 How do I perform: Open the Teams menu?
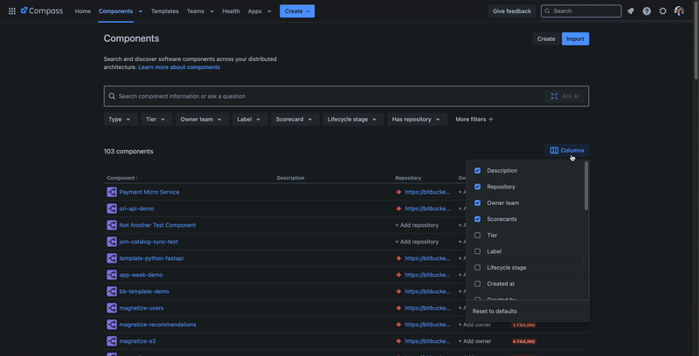pos(200,11)
